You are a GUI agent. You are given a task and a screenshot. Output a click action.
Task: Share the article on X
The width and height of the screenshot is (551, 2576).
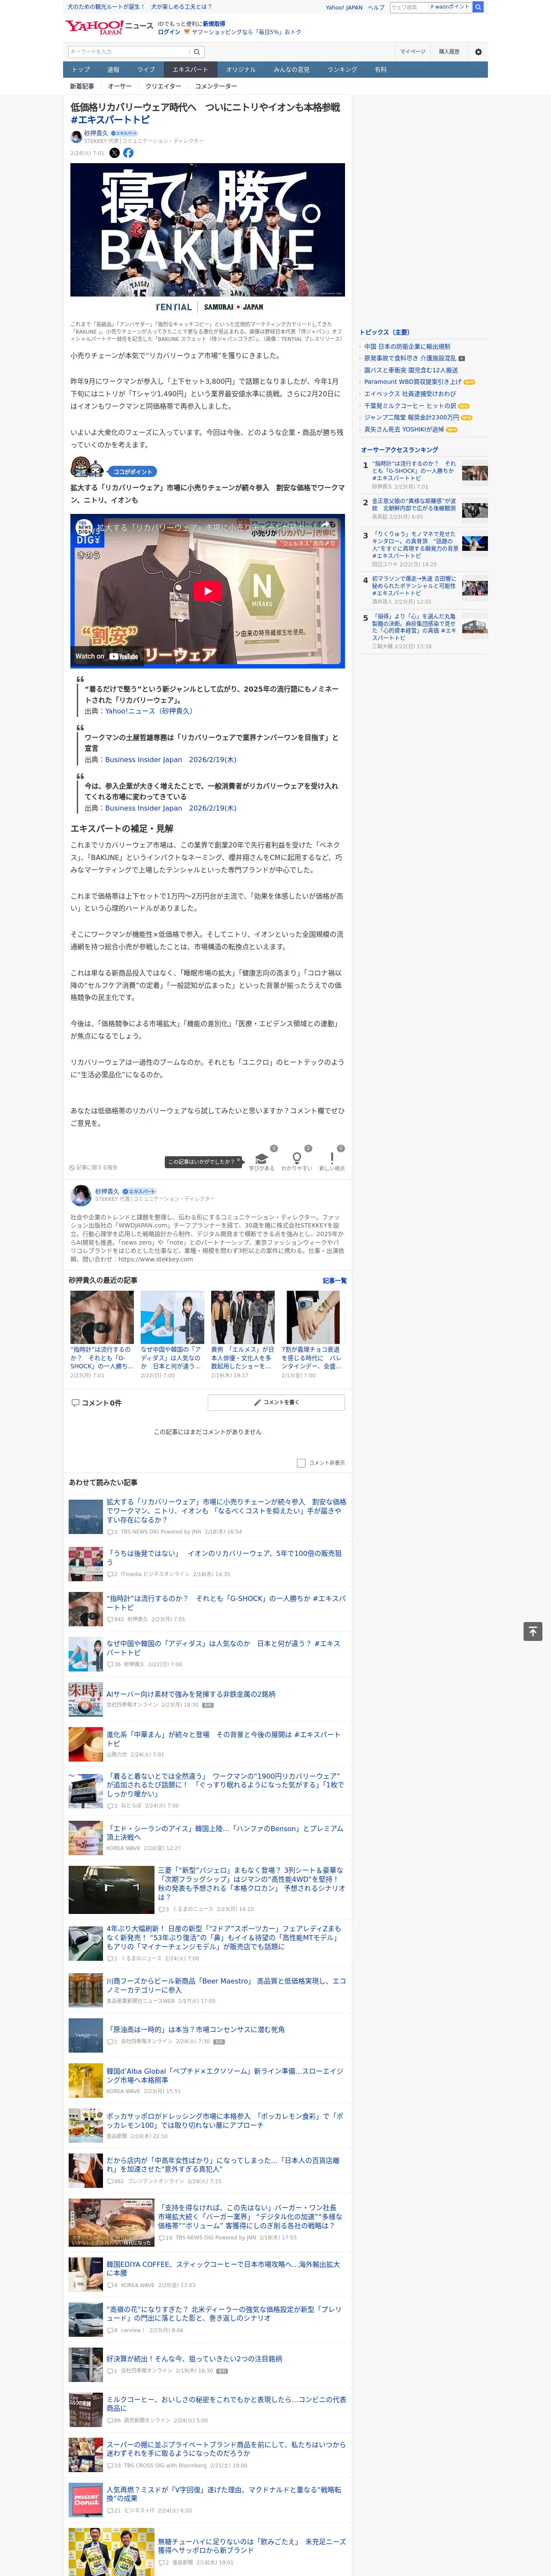click(114, 153)
